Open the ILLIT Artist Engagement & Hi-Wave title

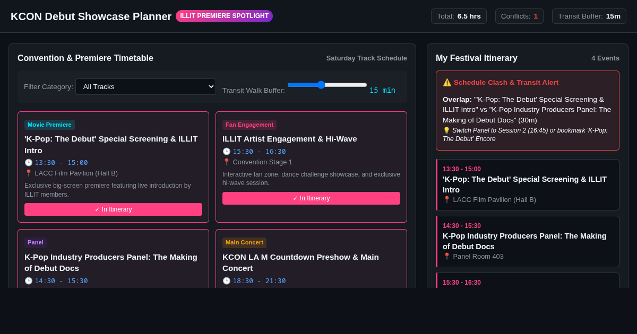[x=290, y=139]
